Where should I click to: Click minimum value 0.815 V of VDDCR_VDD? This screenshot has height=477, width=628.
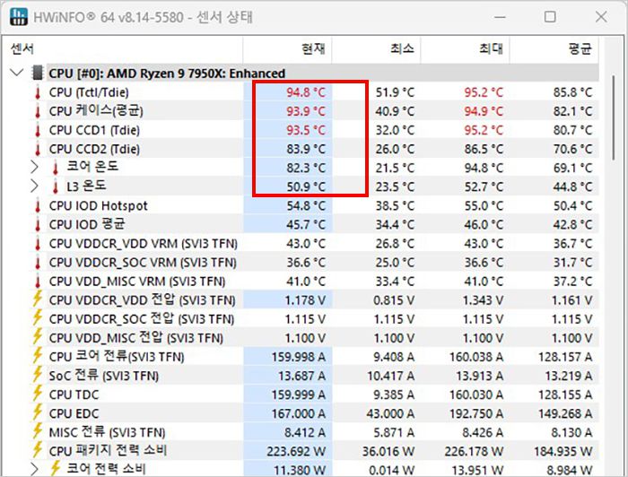point(394,300)
